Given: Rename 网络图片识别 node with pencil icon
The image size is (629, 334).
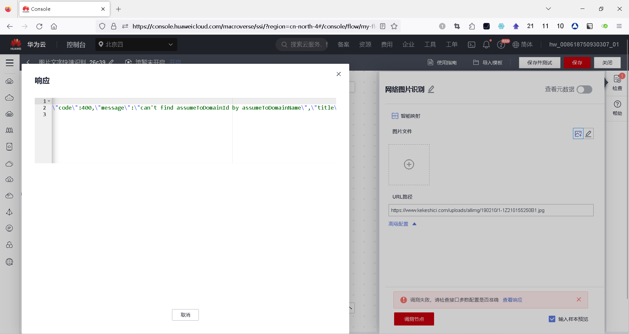Looking at the screenshot, I should click(431, 89).
